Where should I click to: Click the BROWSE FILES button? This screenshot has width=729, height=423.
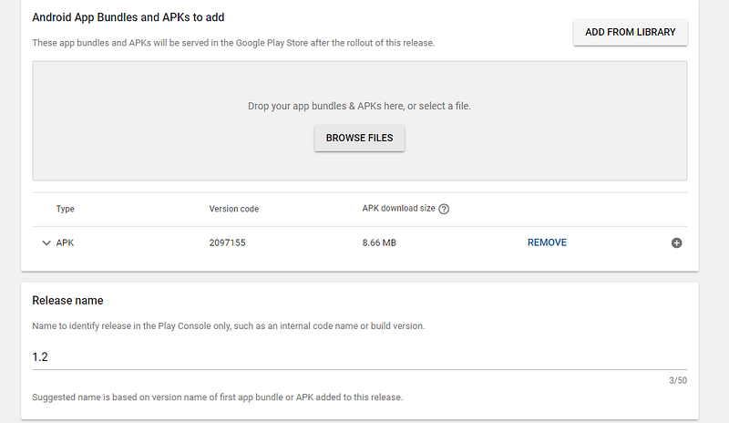[x=359, y=139]
